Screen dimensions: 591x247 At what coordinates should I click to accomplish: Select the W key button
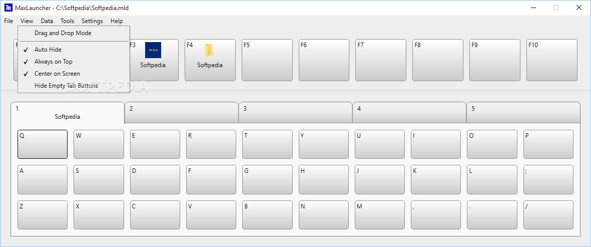tap(99, 144)
